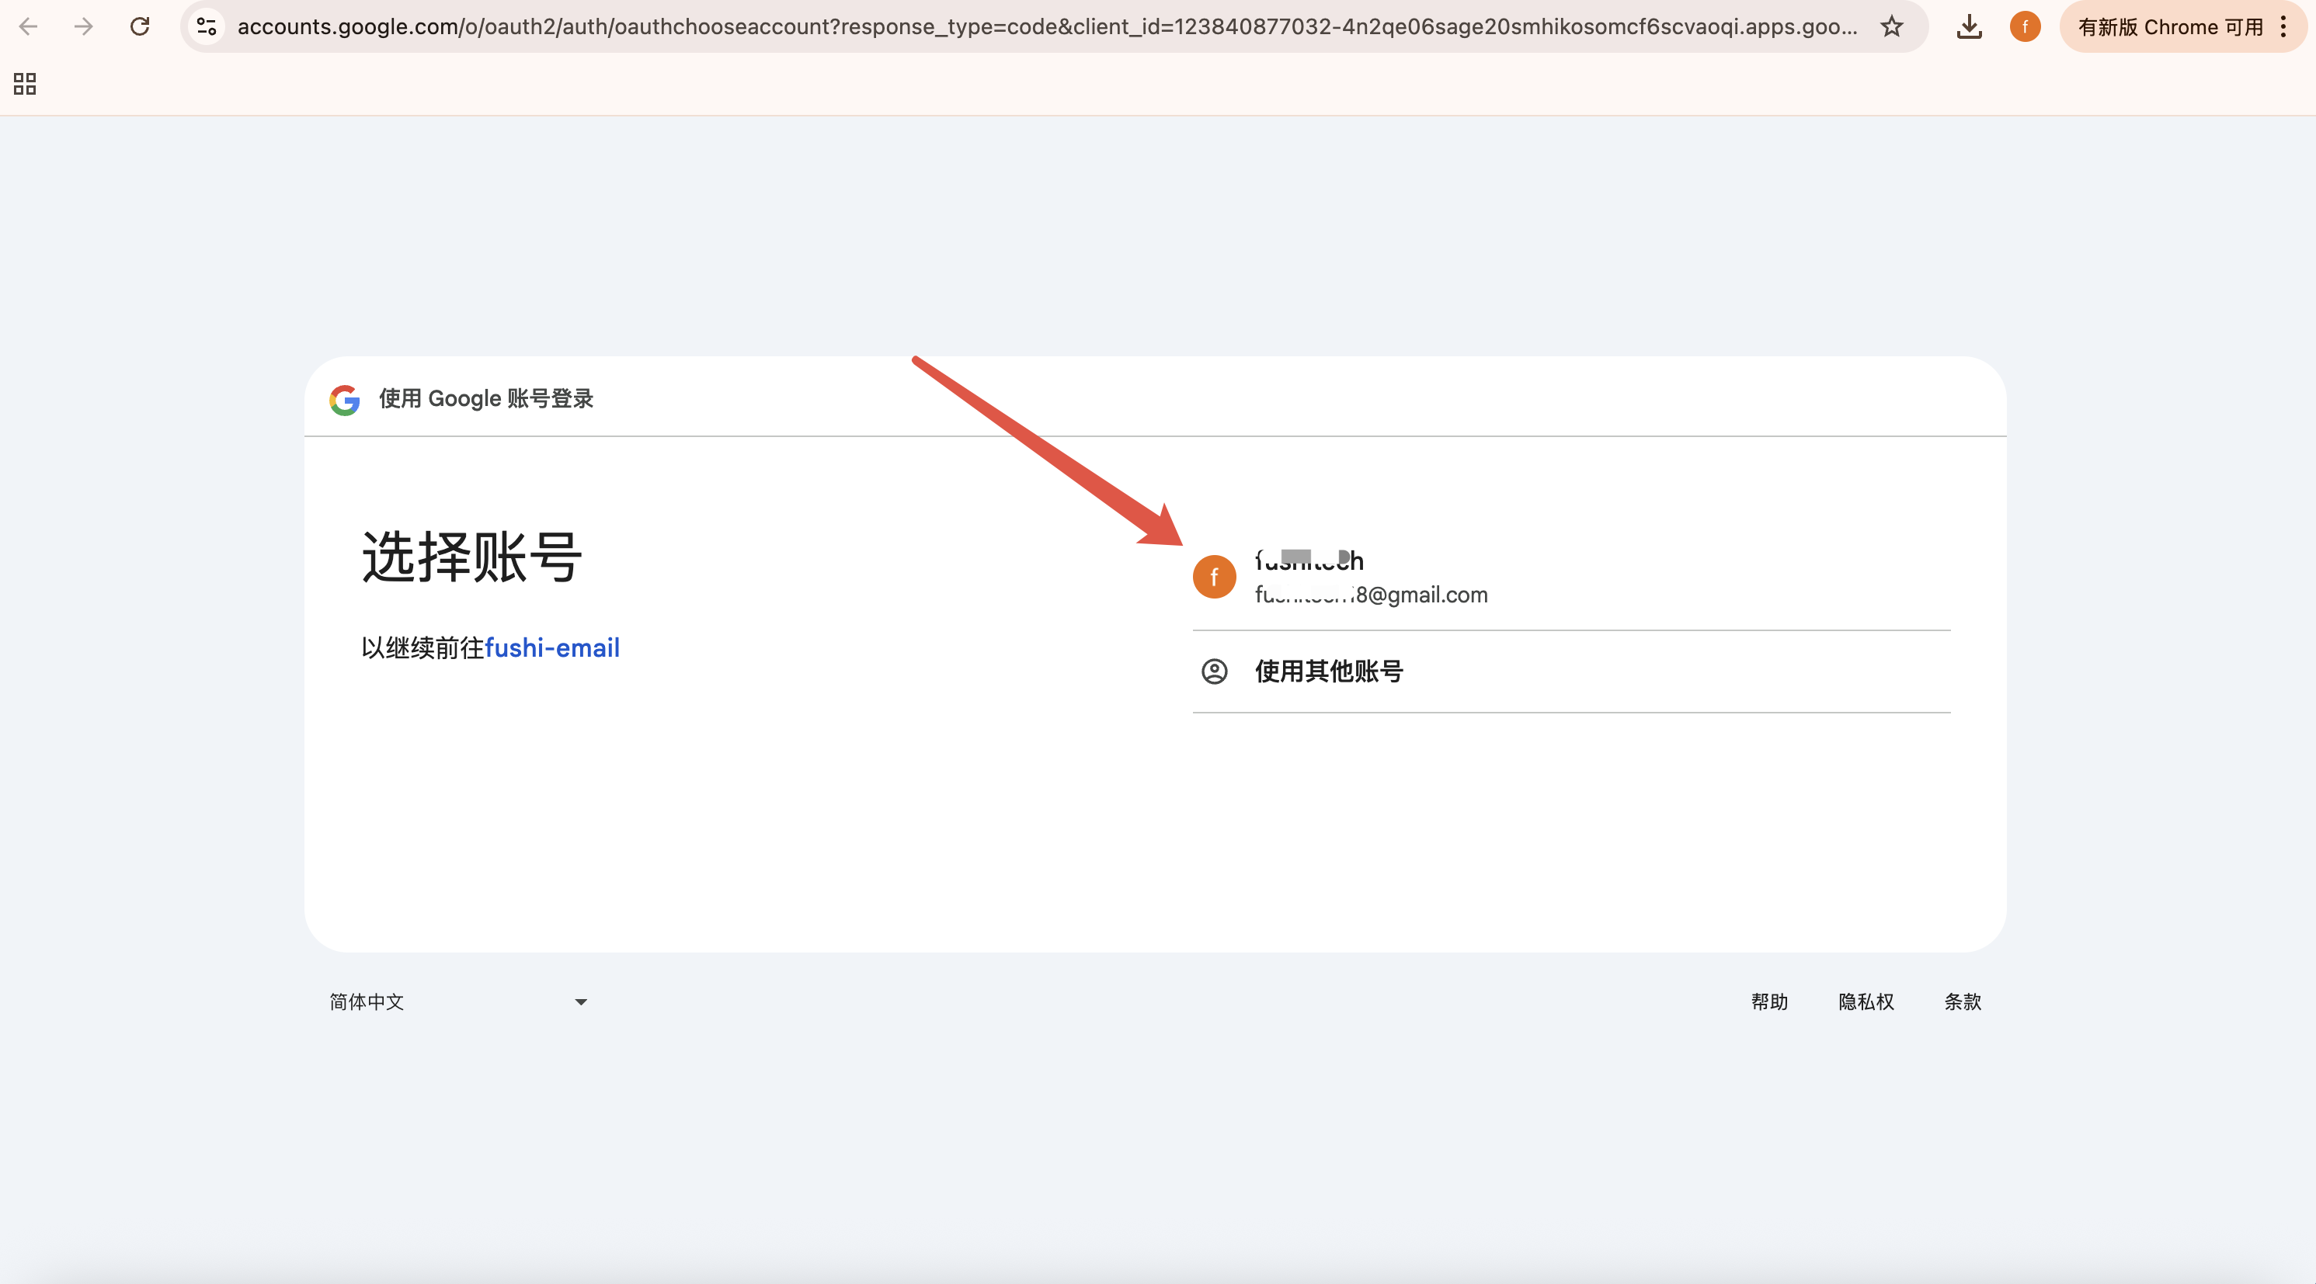This screenshot has width=2316, height=1284.
Task: Bookmark this page with the star icon
Action: (1892, 26)
